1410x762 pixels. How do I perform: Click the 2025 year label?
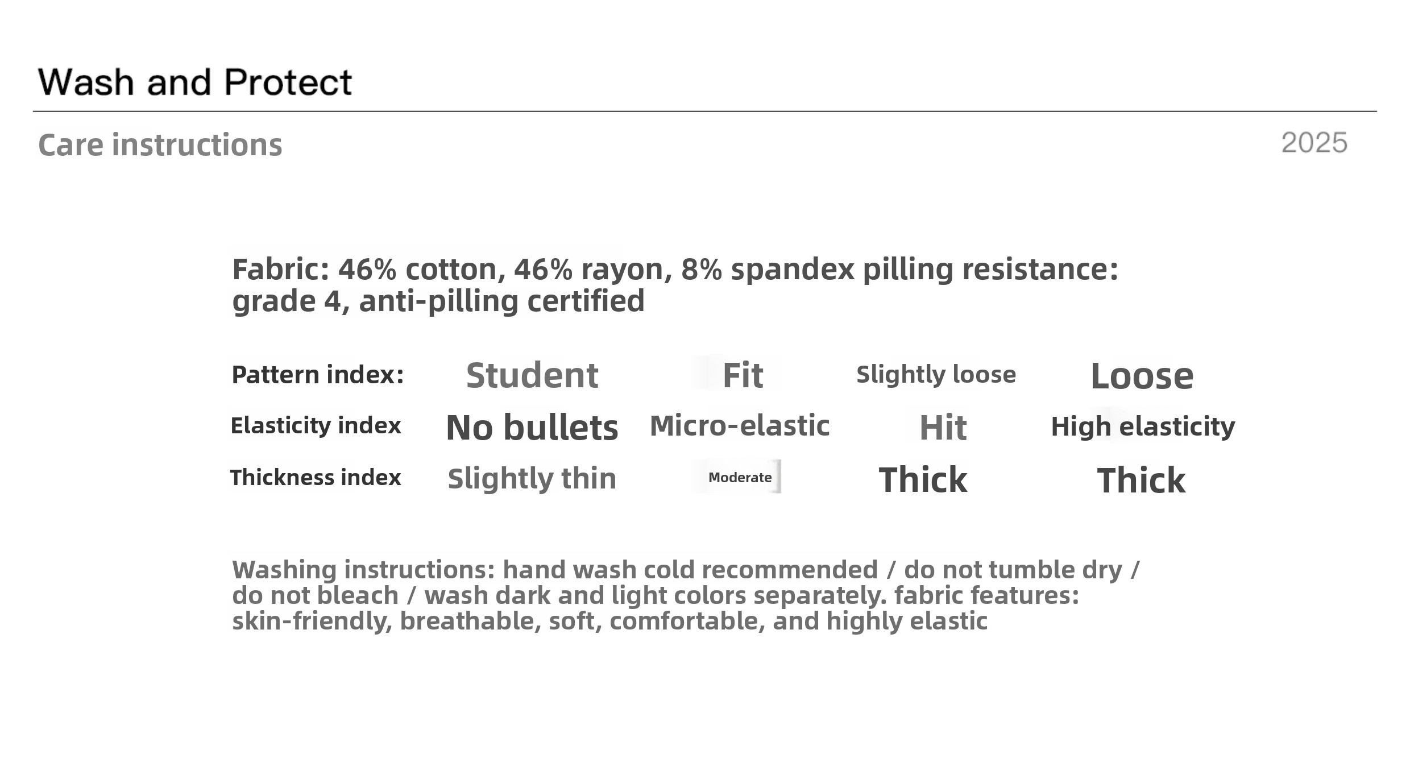1314,143
